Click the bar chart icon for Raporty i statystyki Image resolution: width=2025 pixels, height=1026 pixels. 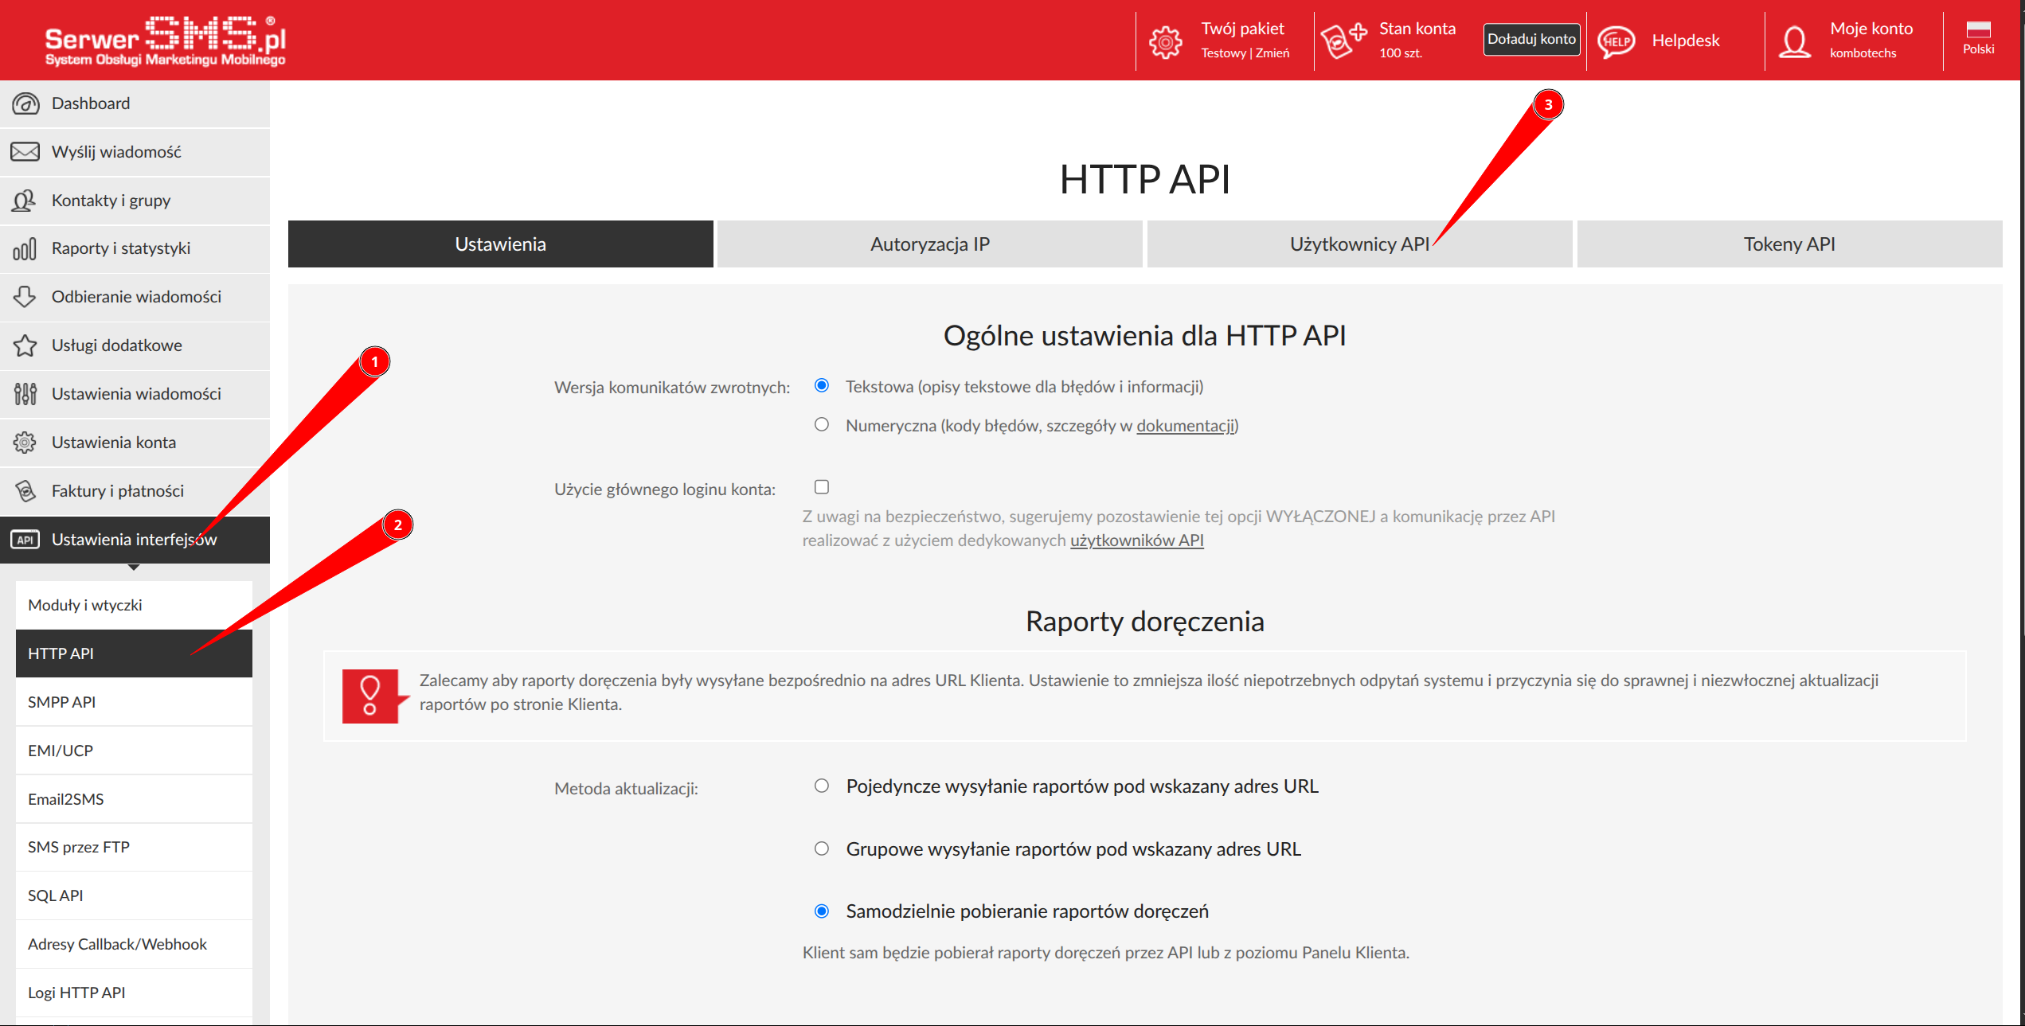point(25,249)
